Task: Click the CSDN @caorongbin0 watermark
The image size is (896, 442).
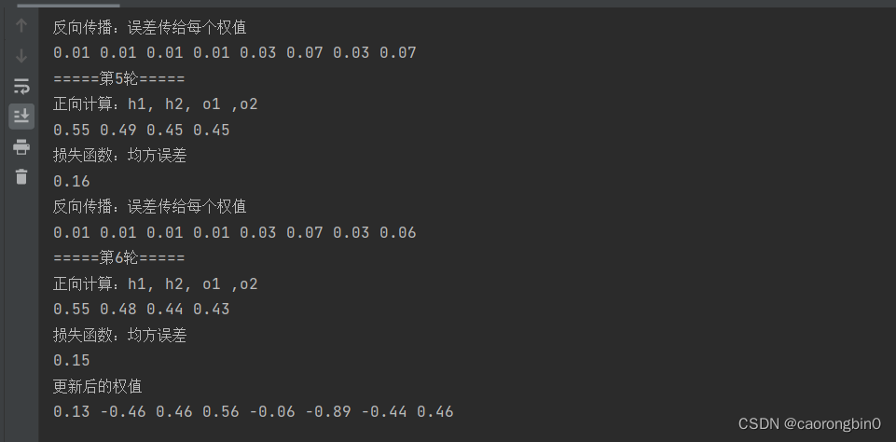Action: (809, 423)
